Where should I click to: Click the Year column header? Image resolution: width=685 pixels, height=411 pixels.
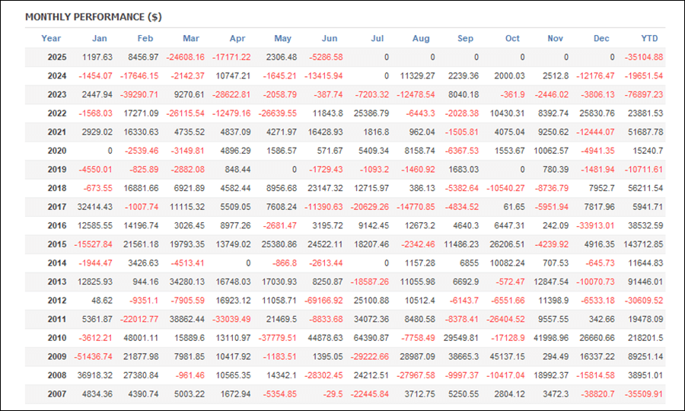(51, 38)
